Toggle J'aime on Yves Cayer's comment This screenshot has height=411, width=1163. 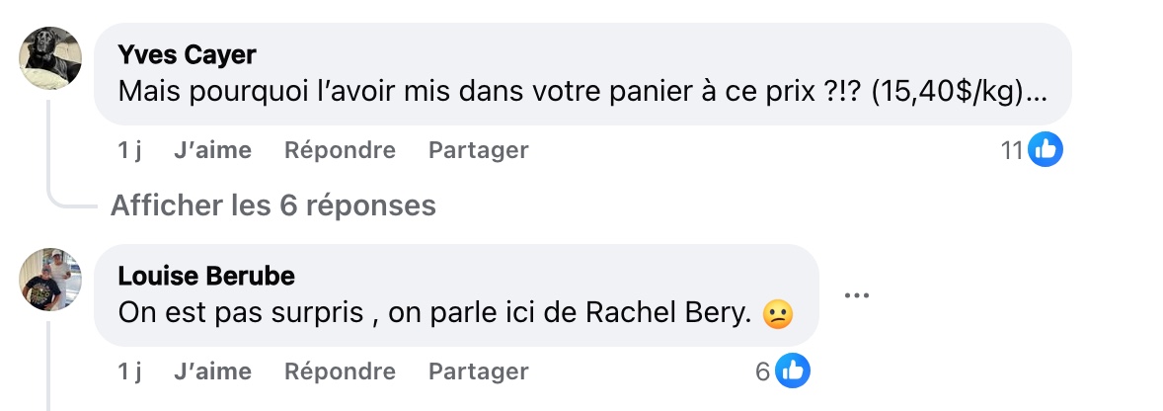212,150
